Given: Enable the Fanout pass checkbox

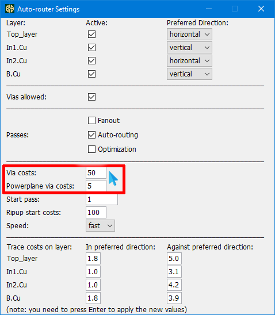Looking at the screenshot, I should click(91, 121).
